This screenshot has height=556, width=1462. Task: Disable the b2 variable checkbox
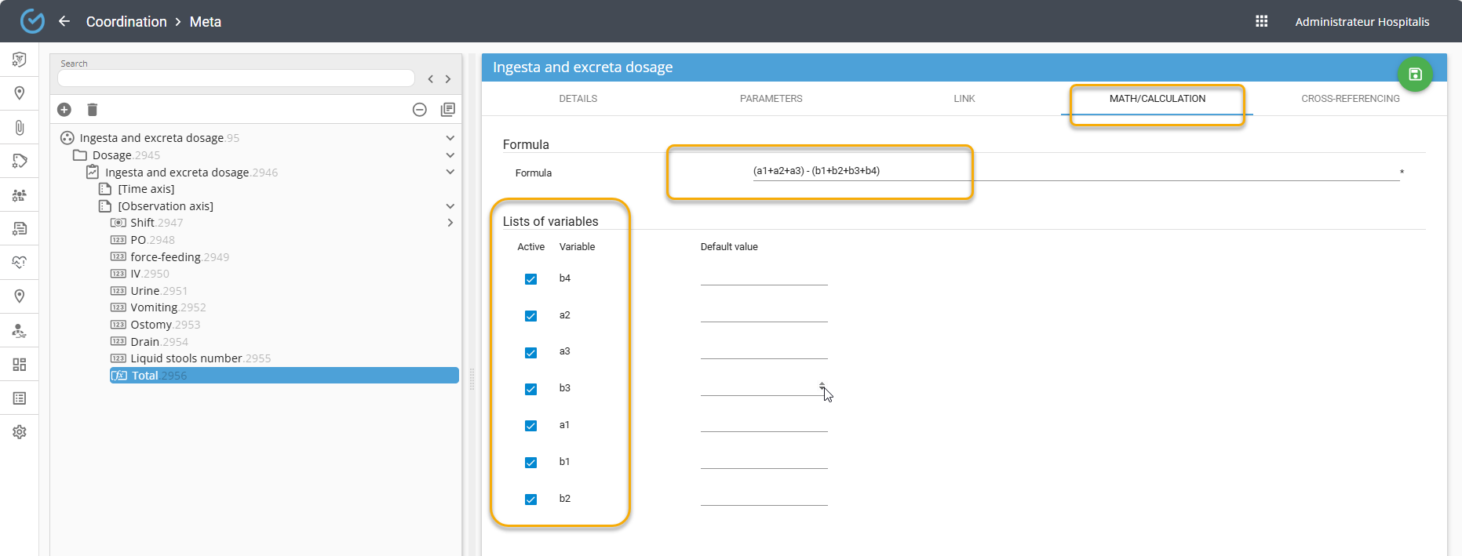[530, 500]
